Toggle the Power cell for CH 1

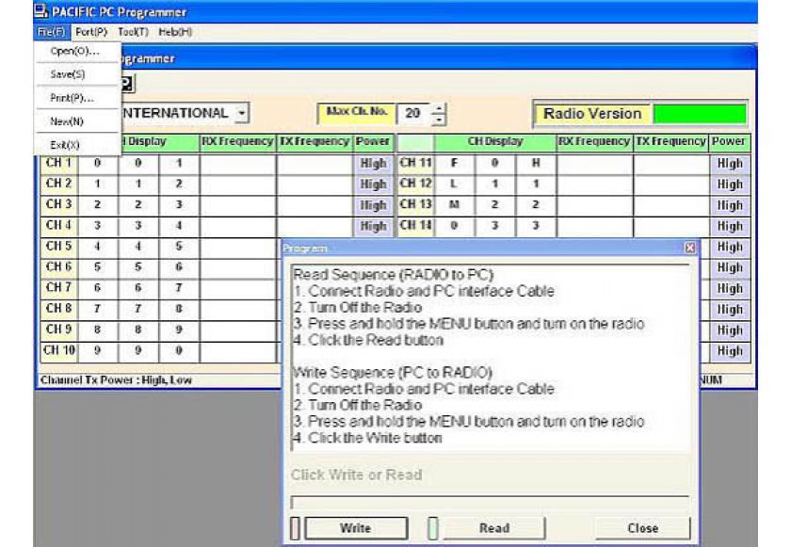pyautogui.click(x=373, y=163)
